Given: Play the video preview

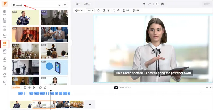Looking at the screenshot, I should point(116,87).
